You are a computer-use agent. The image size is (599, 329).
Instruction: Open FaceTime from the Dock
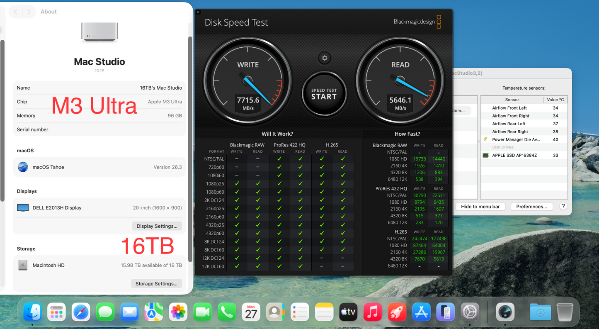pyautogui.click(x=203, y=312)
